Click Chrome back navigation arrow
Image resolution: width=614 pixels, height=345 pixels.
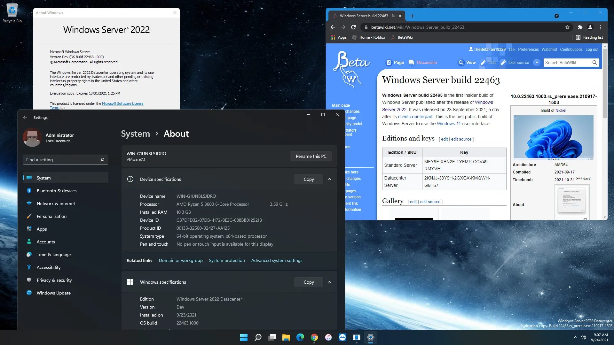coord(333,27)
